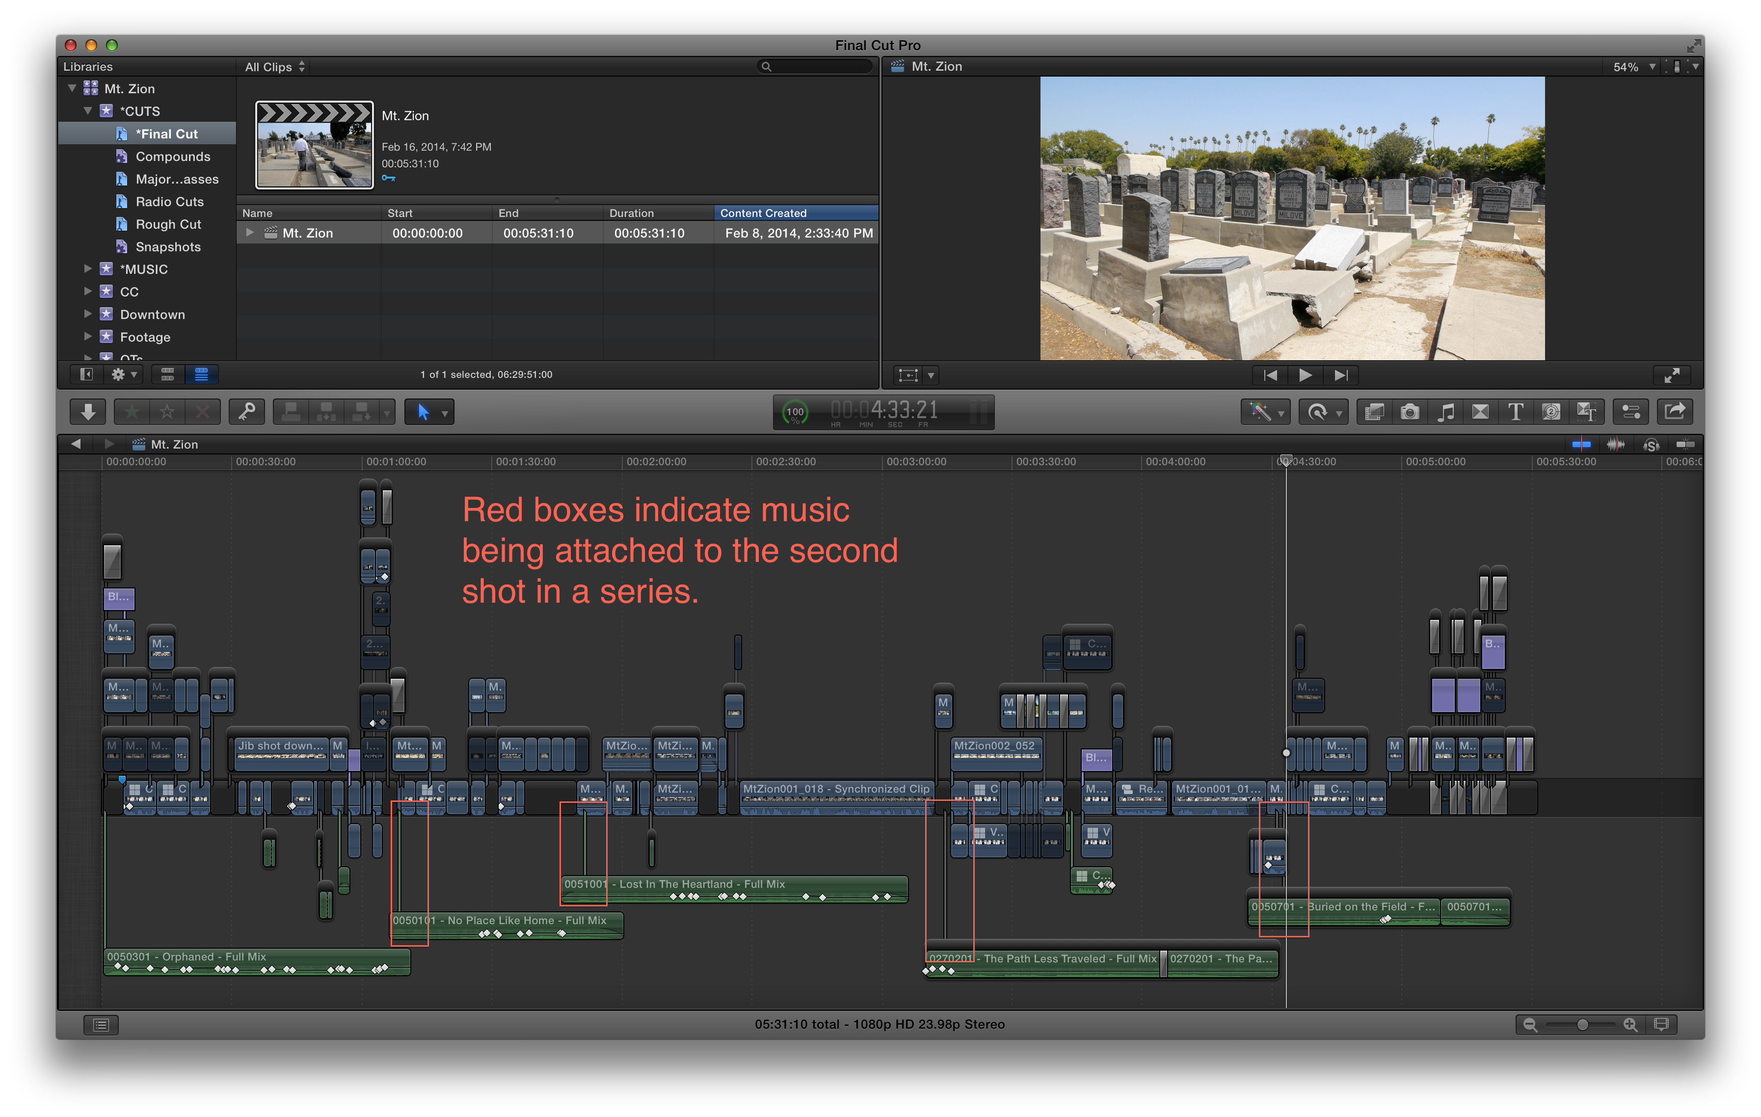Collapse the Mt. Zion library
This screenshot has width=1761, height=1117.
tap(72, 88)
